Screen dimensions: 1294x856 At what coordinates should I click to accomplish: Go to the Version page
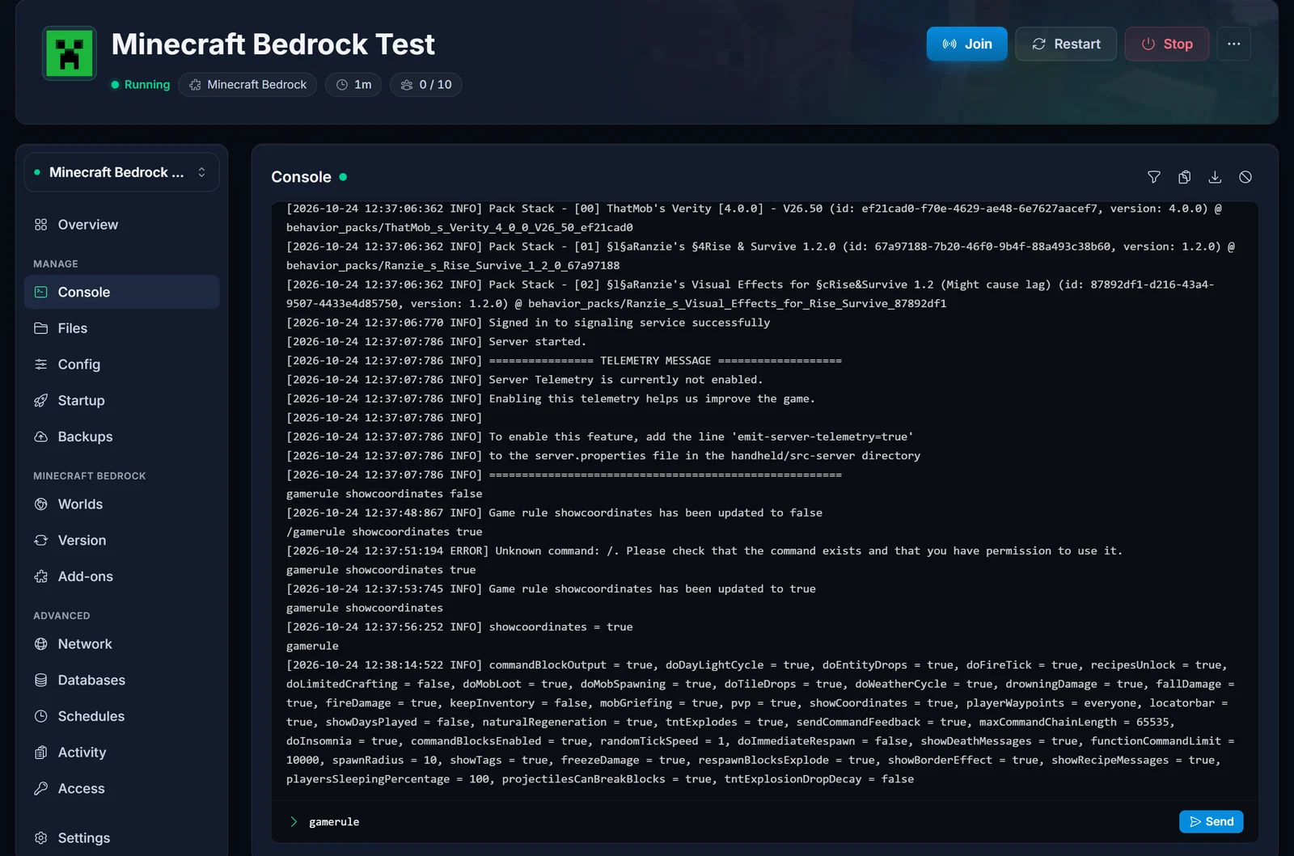point(121,540)
